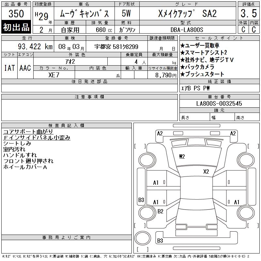The width and height of the screenshot is (261, 261).
Task: Click the H29 first registration year
Action: pos(42,16)
